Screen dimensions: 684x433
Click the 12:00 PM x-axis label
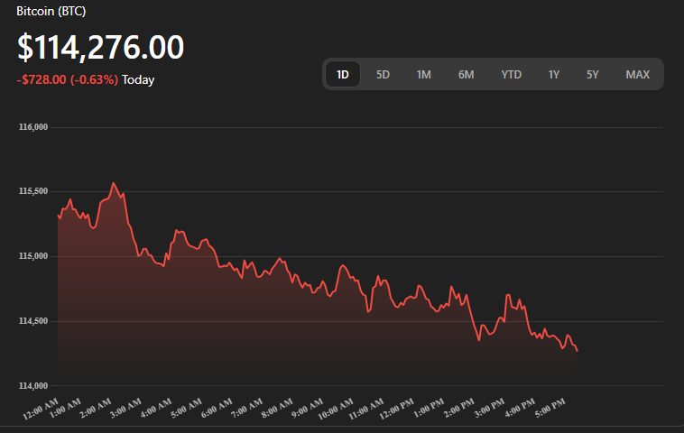[x=396, y=409]
